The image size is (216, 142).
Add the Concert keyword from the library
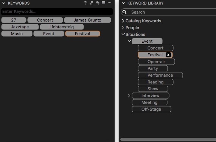[155, 48]
